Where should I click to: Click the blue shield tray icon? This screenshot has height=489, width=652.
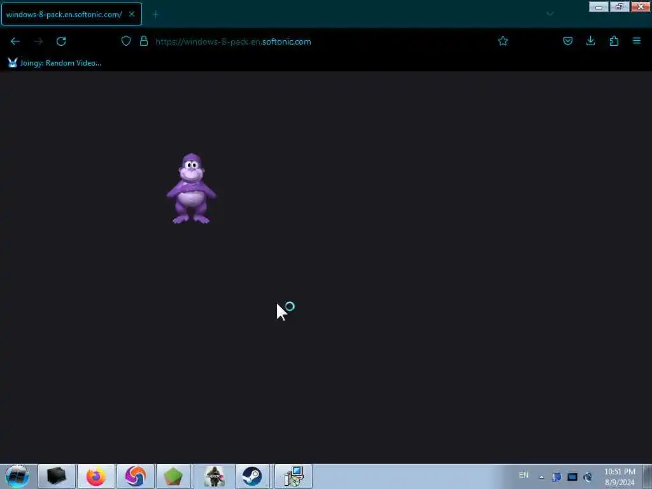click(556, 477)
